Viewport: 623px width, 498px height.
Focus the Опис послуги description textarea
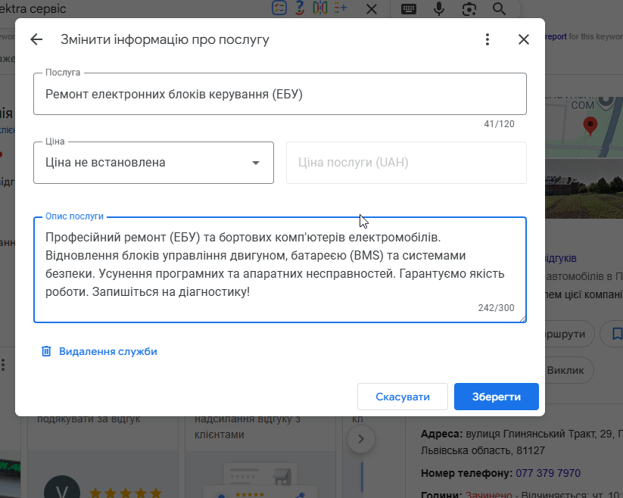(280, 269)
